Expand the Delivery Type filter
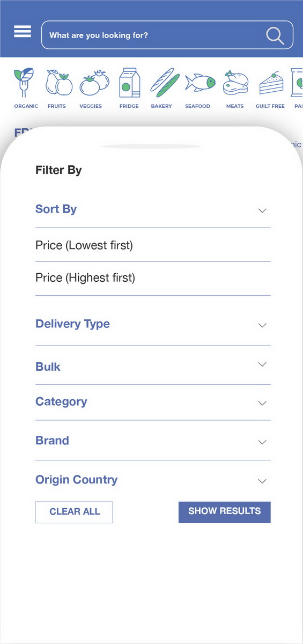 [x=153, y=325]
